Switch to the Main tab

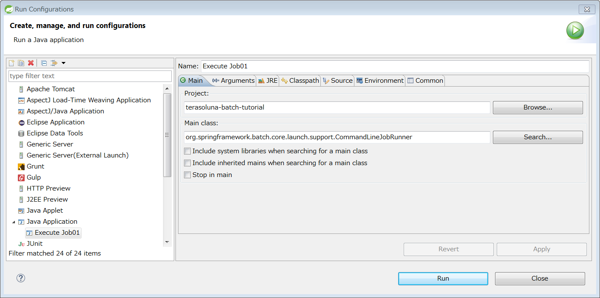pyautogui.click(x=192, y=81)
